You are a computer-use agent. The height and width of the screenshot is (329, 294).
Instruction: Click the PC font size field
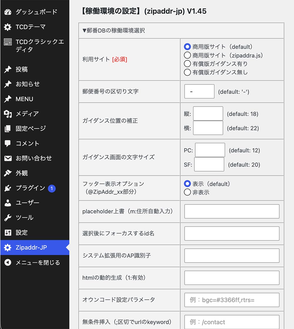point(210,150)
